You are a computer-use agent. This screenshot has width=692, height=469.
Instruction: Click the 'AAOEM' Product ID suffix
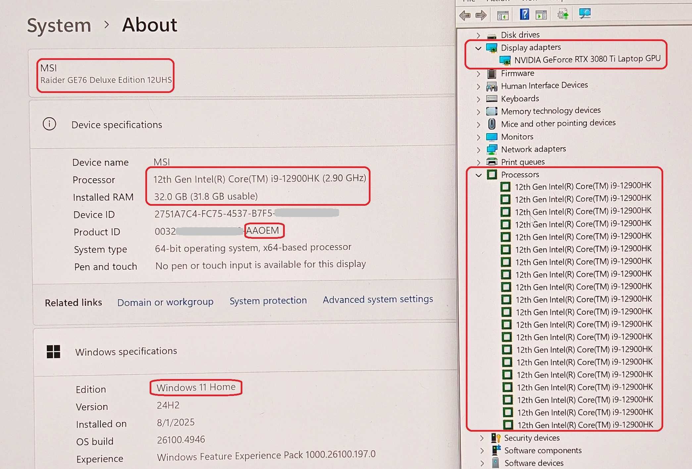pyautogui.click(x=263, y=231)
